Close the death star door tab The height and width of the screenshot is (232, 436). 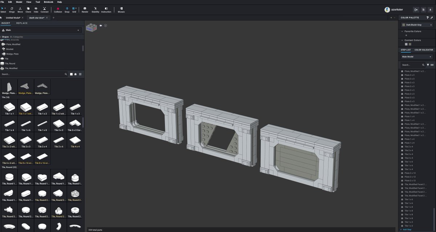pyautogui.click(x=47, y=17)
